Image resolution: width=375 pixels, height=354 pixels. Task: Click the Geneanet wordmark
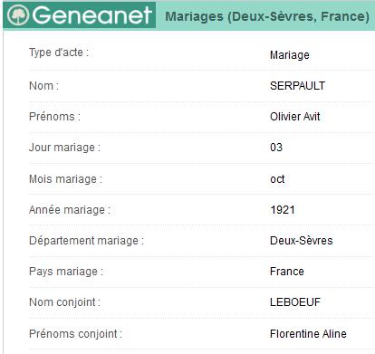91,15
